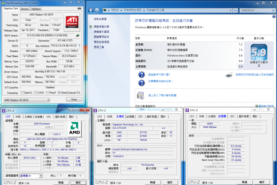Click the printer icon in performance window

click(x=229, y=75)
